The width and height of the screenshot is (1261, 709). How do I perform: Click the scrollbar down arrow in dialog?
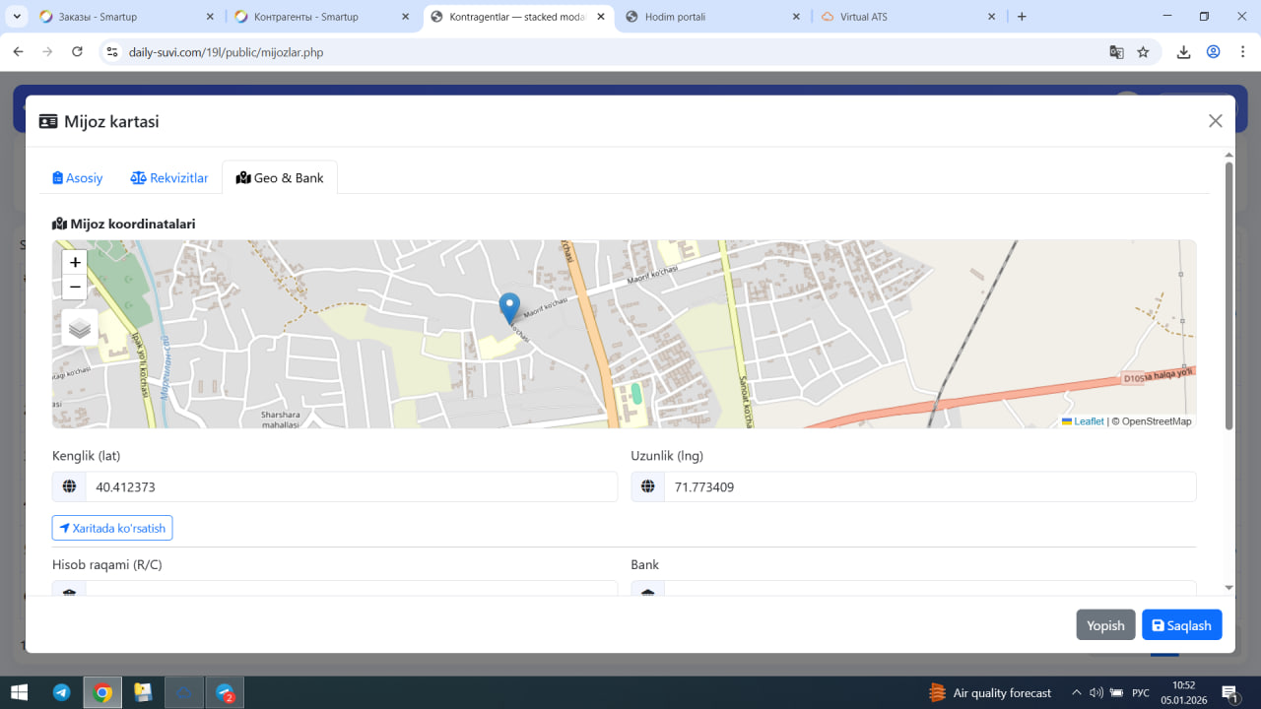[1228, 588]
